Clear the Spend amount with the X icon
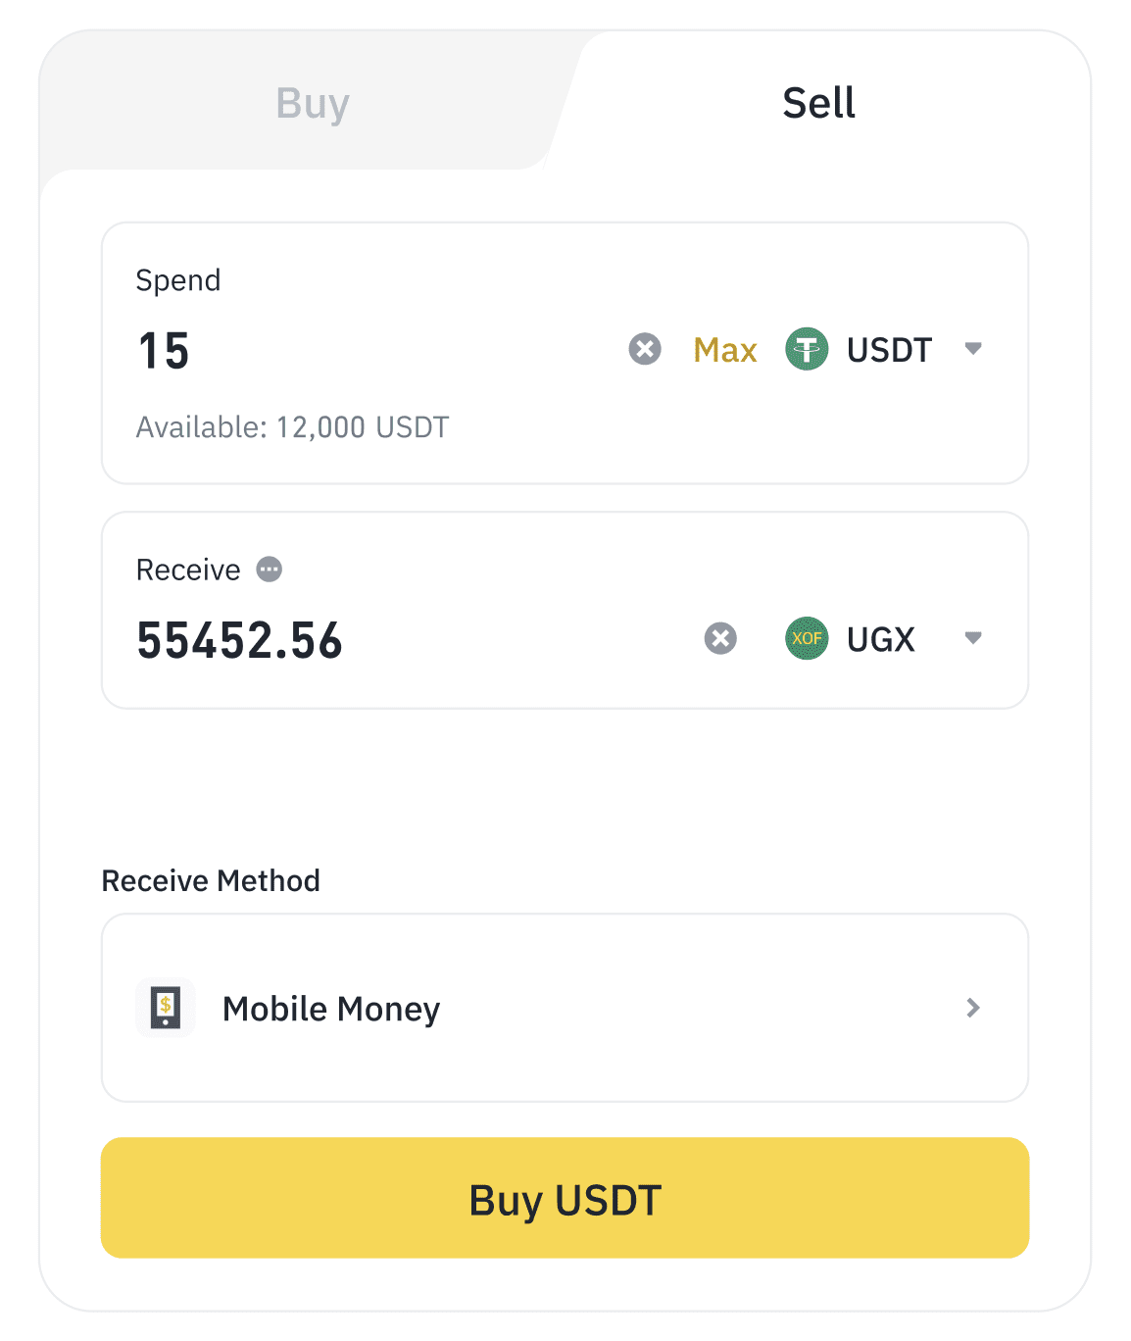 [645, 349]
